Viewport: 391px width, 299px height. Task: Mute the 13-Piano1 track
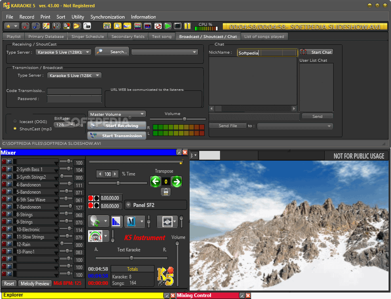click(4, 251)
